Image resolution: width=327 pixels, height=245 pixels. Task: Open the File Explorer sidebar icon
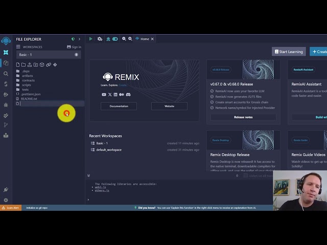tap(6, 63)
